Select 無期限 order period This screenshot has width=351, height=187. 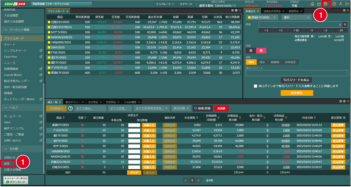click(x=275, y=62)
